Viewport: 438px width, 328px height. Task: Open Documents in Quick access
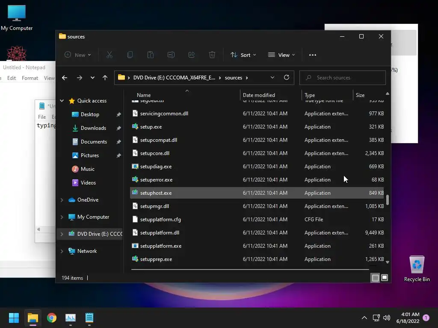(94, 142)
